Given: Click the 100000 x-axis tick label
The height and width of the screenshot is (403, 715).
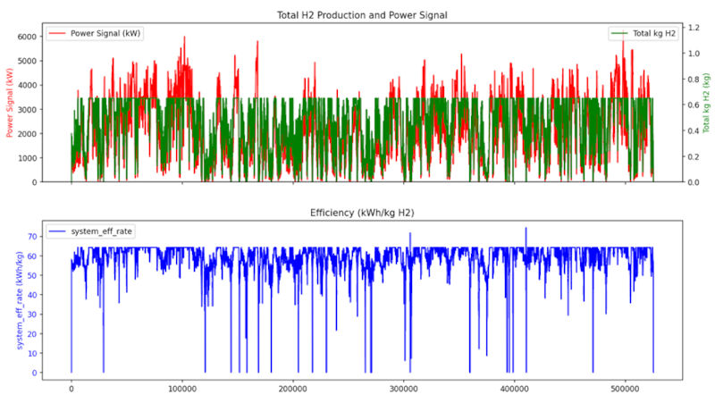Looking at the screenshot, I should point(182,390).
